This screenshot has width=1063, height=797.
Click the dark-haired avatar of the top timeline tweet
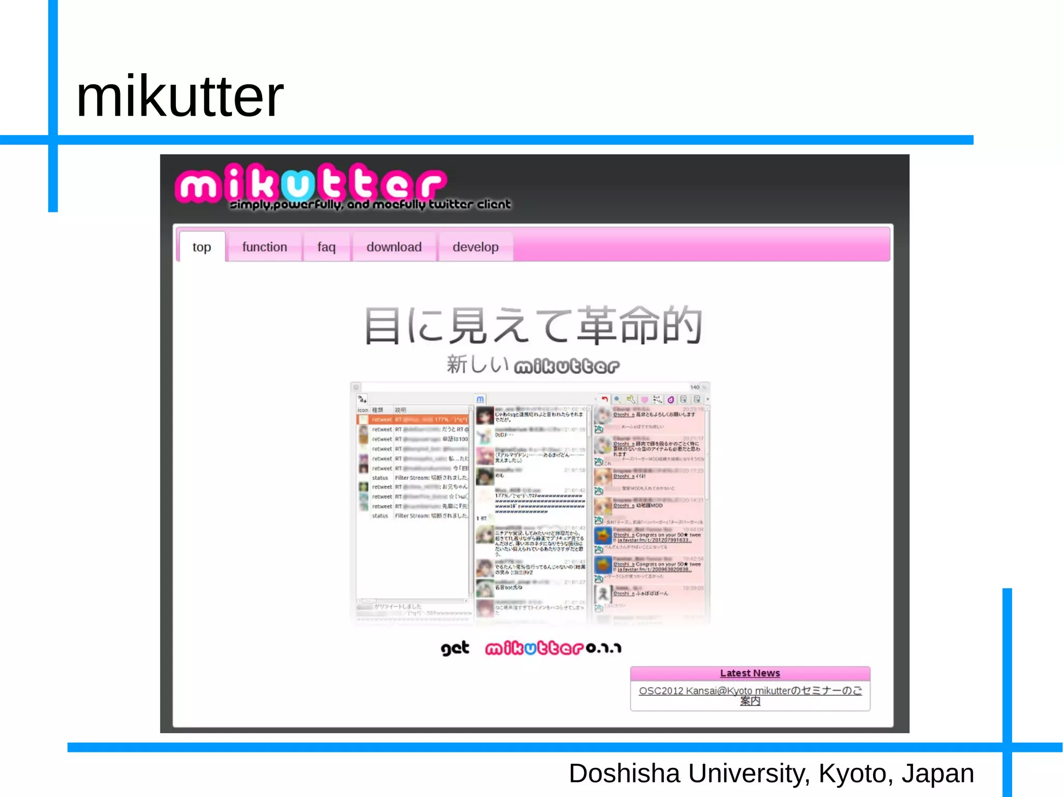(x=485, y=416)
